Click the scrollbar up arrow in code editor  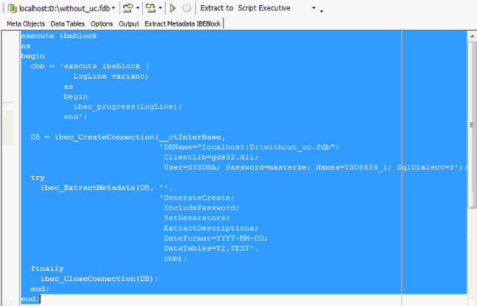pos(472,36)
